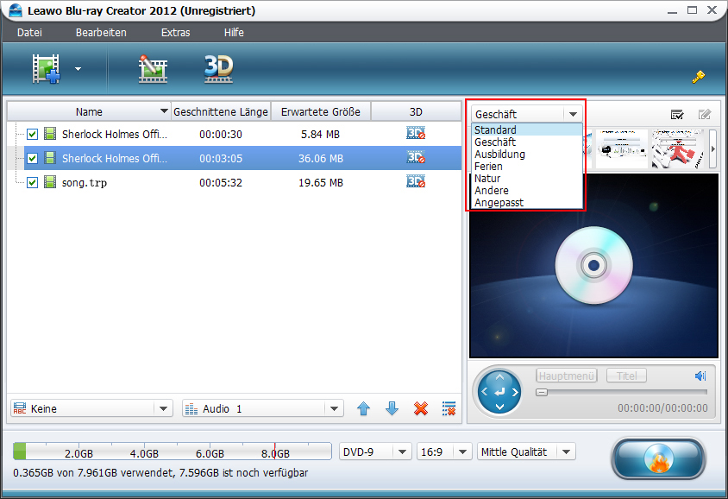Screen dimensions: 728x499
Task: Click the burn to disc flame button
Action: [x=658, y=458]
